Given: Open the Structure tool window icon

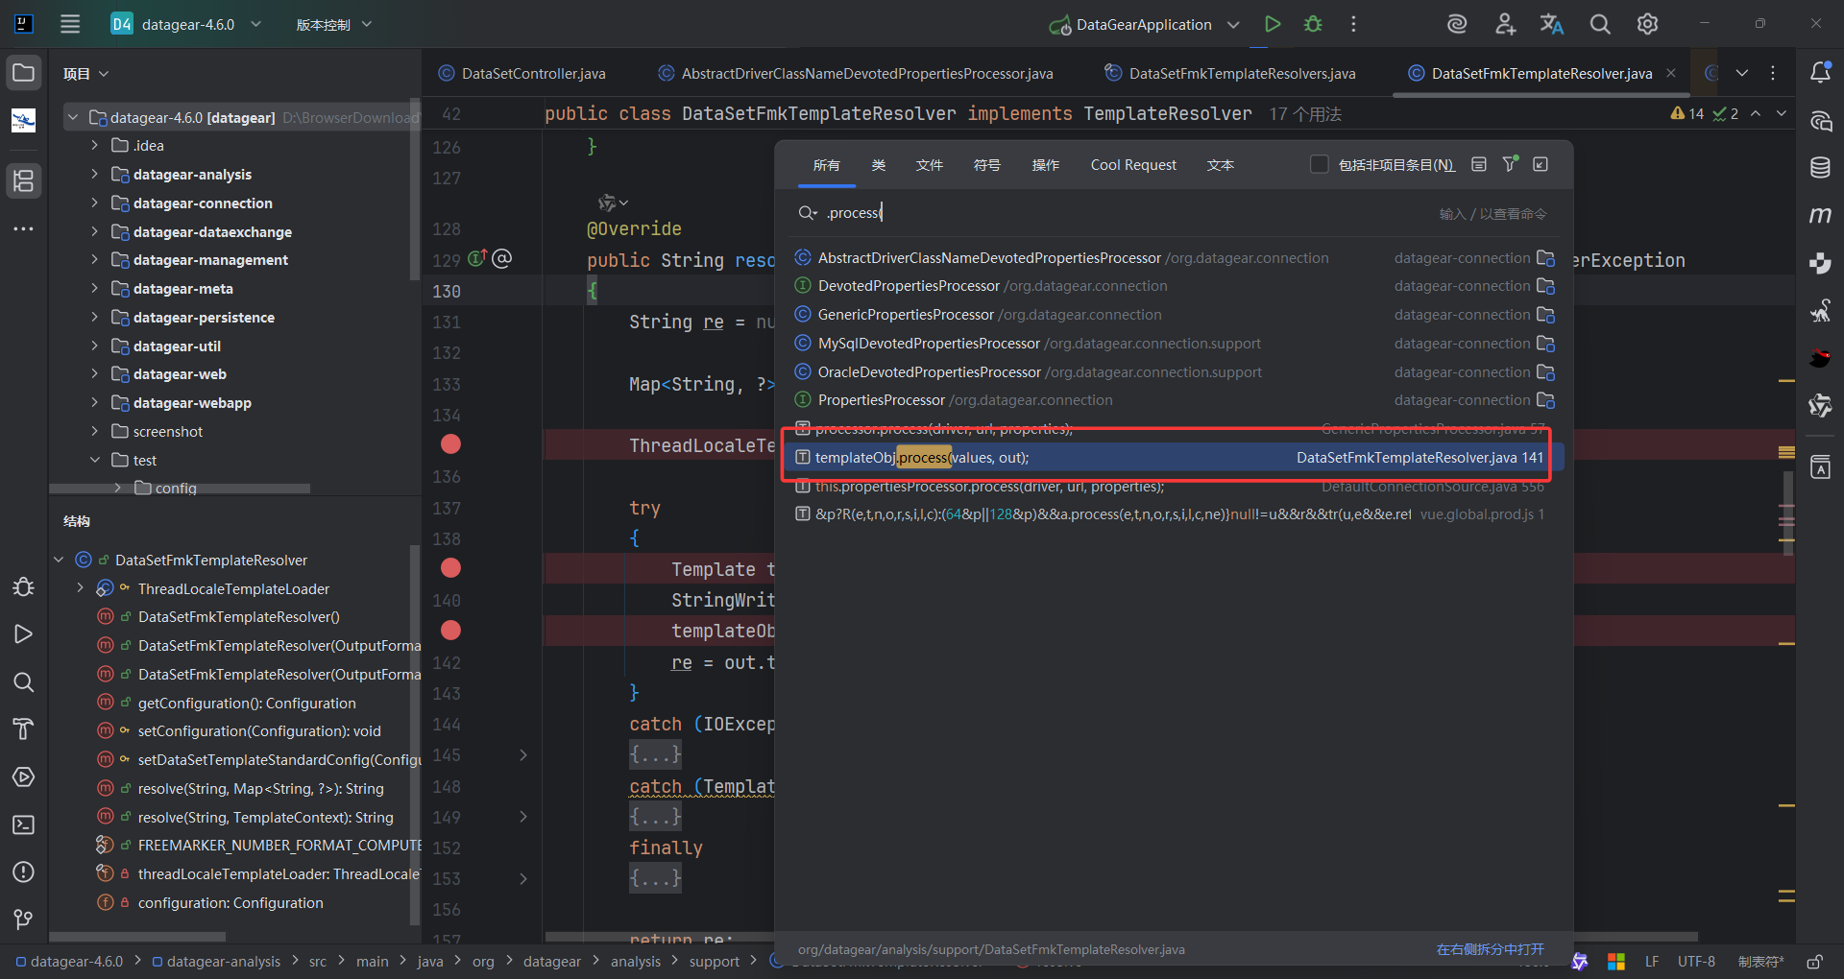Looking at the screenshot, I should [x=24, y=180].
